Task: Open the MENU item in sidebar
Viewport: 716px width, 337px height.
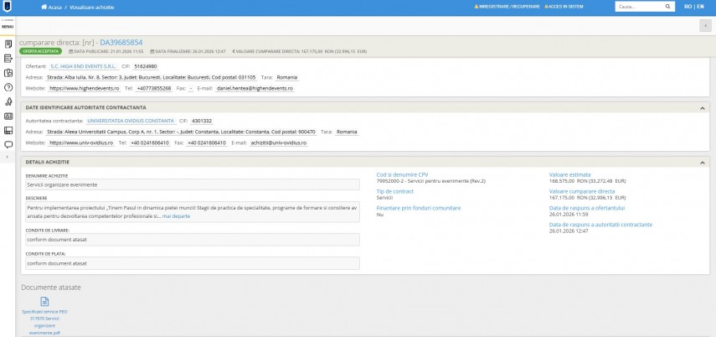Action: click(8, 26)
